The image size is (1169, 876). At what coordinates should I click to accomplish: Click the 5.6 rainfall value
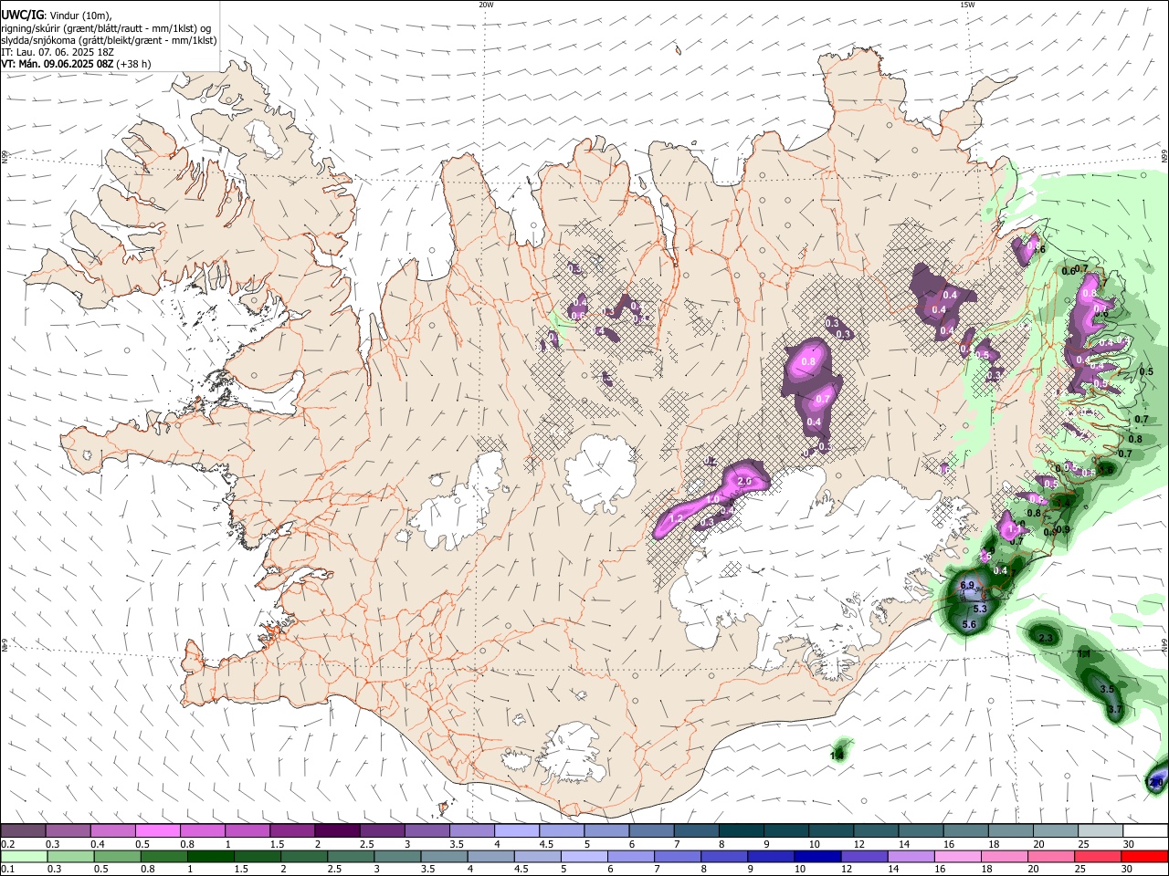970,624
